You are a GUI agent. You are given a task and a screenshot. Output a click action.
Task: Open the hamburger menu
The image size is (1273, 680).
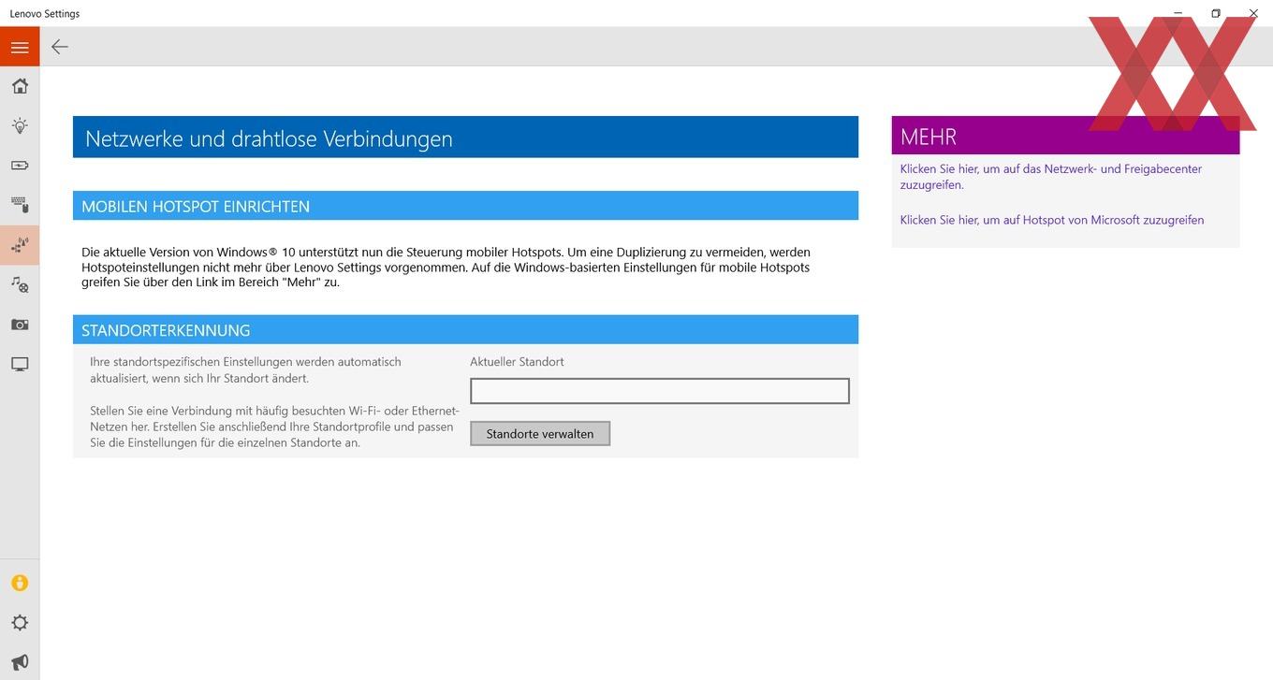coord(20,47)
